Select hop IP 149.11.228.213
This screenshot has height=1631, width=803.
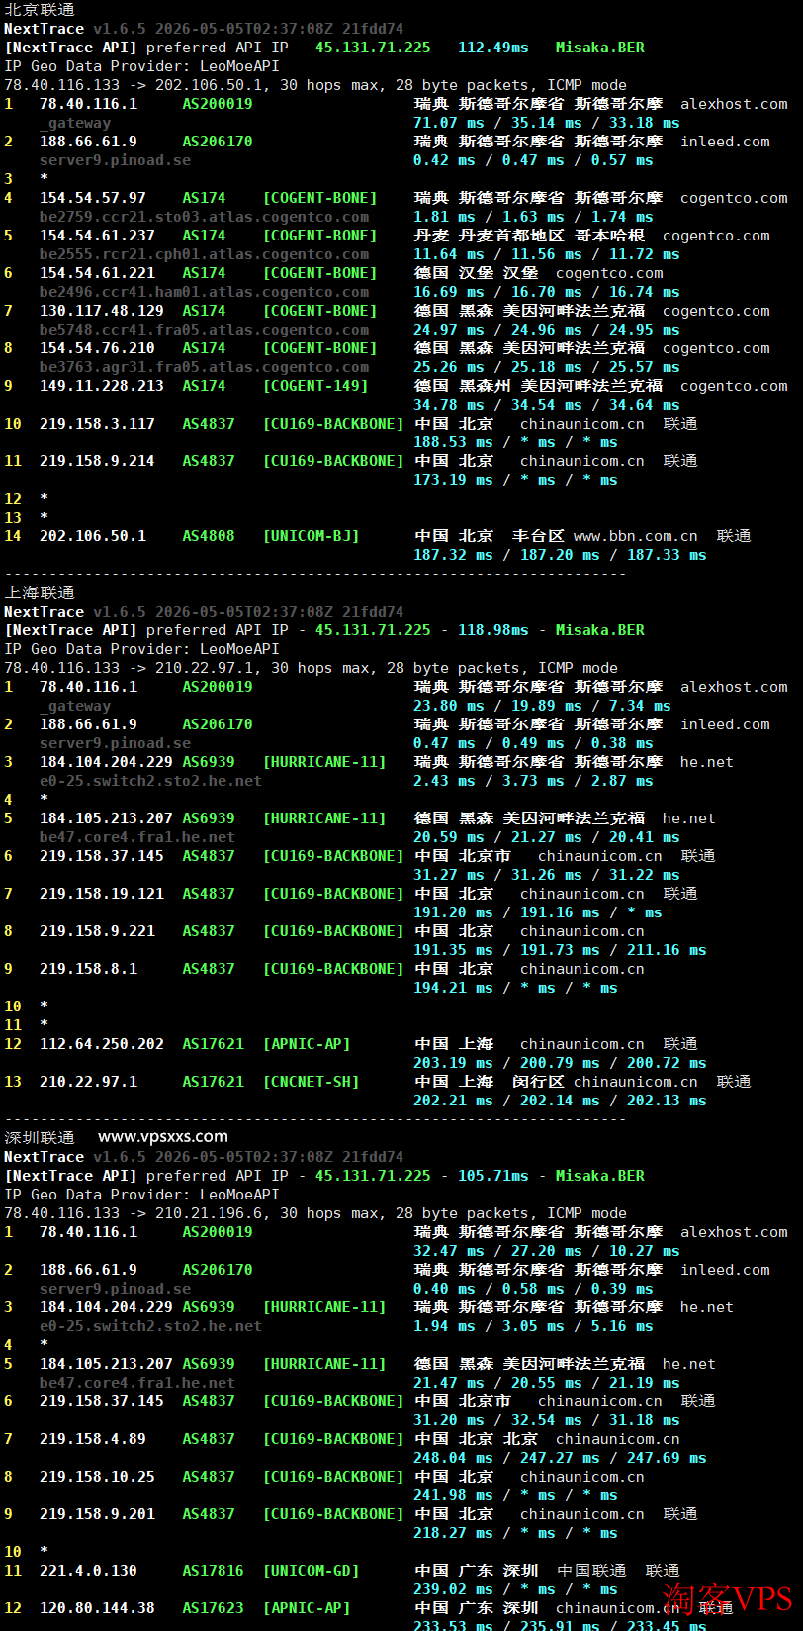coord(102,386)
